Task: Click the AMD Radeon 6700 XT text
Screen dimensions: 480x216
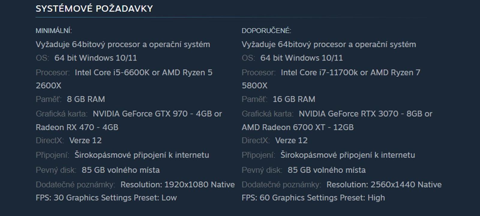Action: coord(283,127)
